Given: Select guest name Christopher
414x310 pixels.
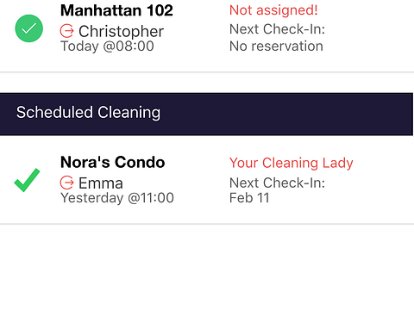Looking at the screenshot, I should [121, 31].
